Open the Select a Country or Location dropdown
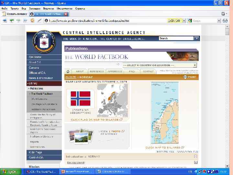 point(160,65)
